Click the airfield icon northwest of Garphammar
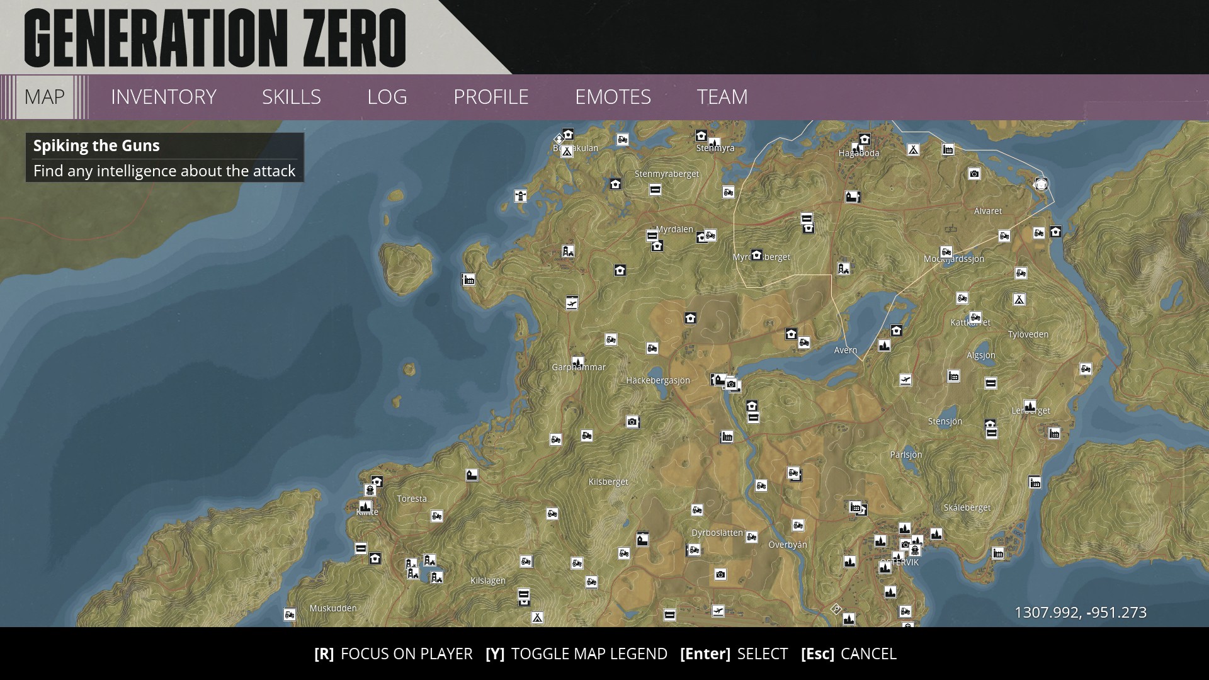 click(x=572, y=303)
